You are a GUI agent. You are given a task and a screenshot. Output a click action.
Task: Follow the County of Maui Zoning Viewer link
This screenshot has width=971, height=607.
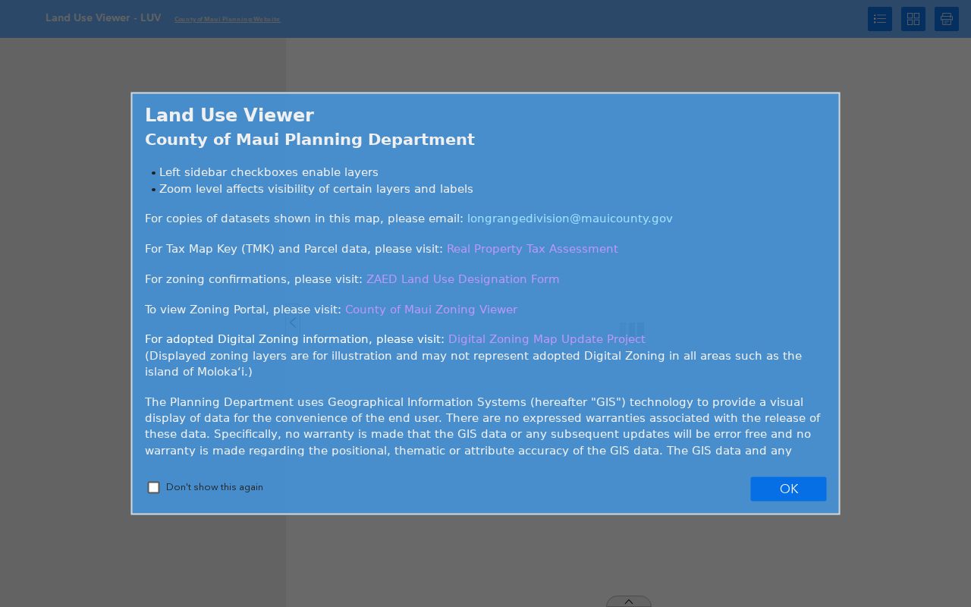tap(431, 310)
